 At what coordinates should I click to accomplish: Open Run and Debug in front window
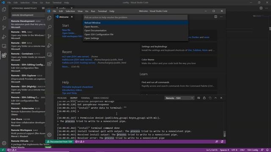coord(50,45)
